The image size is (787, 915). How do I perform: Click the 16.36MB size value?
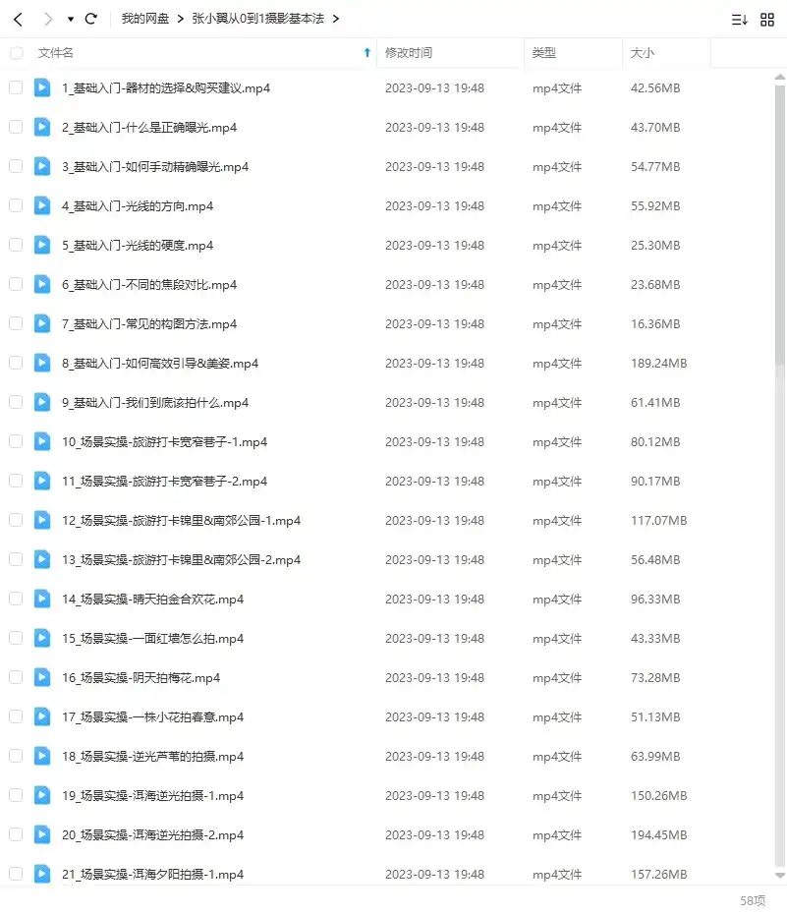click(x=655, y=324)
